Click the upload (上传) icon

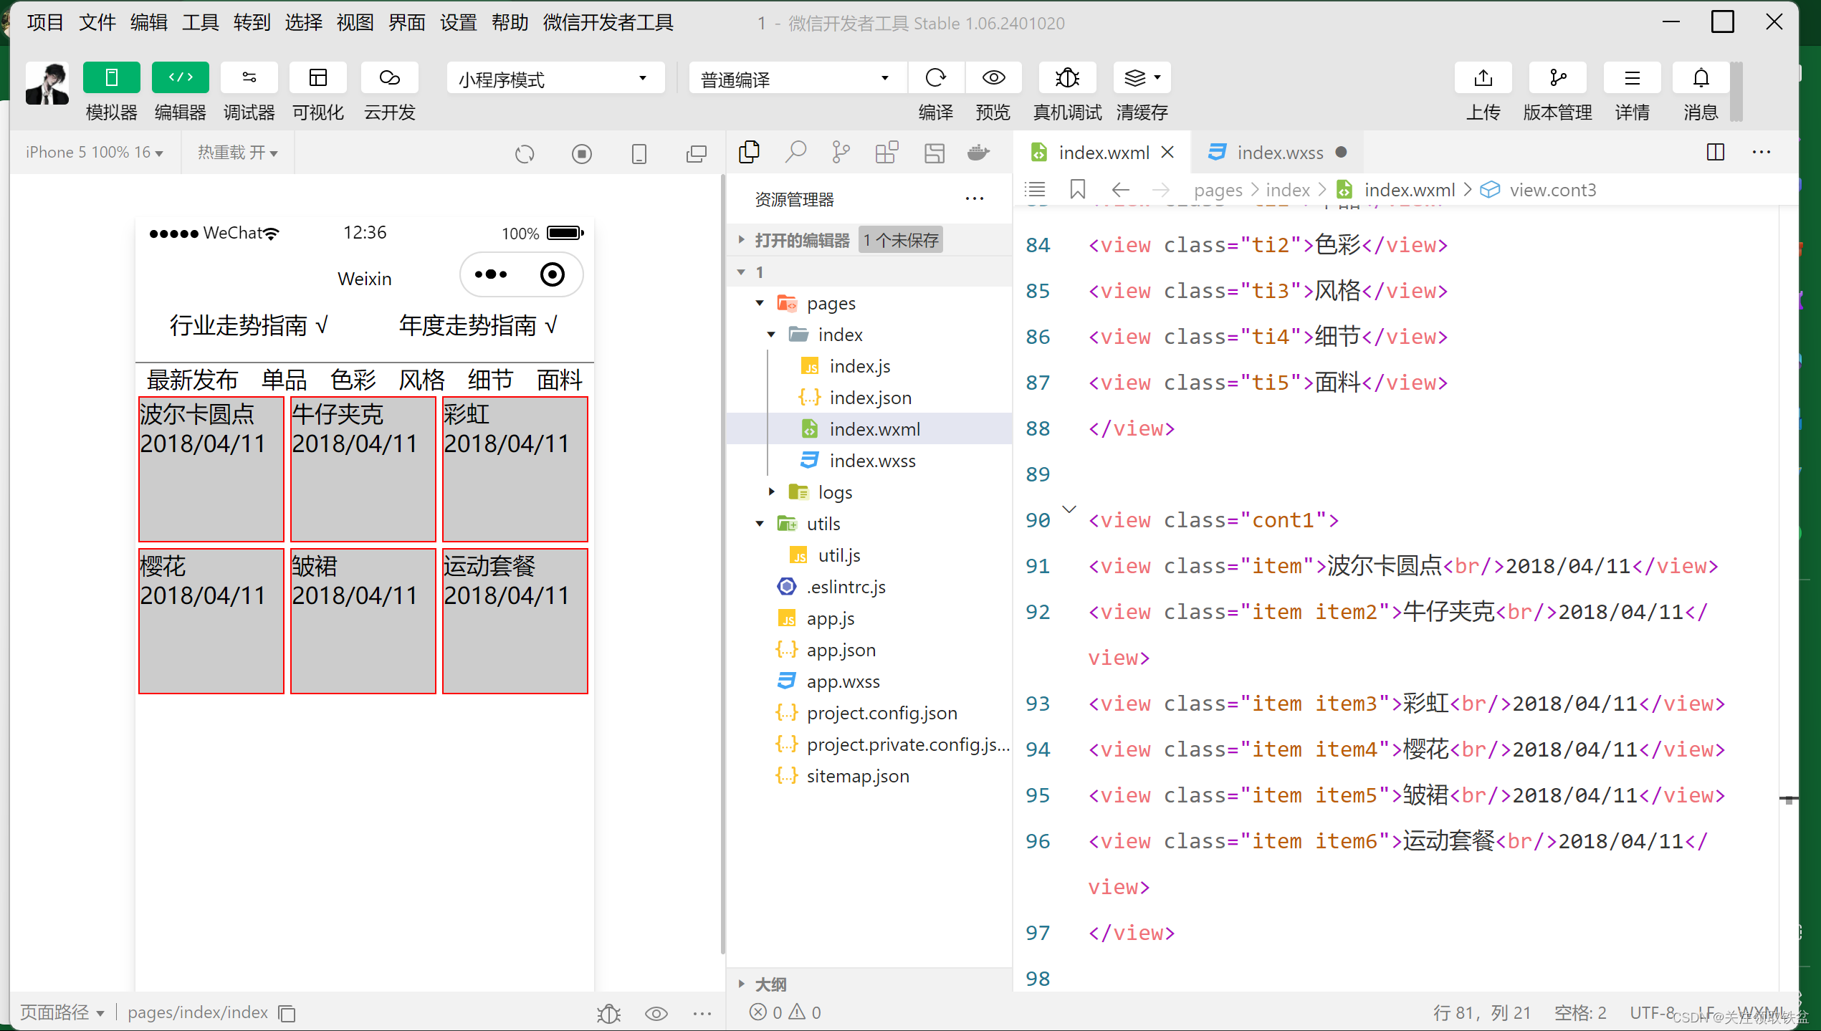point(1483,77)
